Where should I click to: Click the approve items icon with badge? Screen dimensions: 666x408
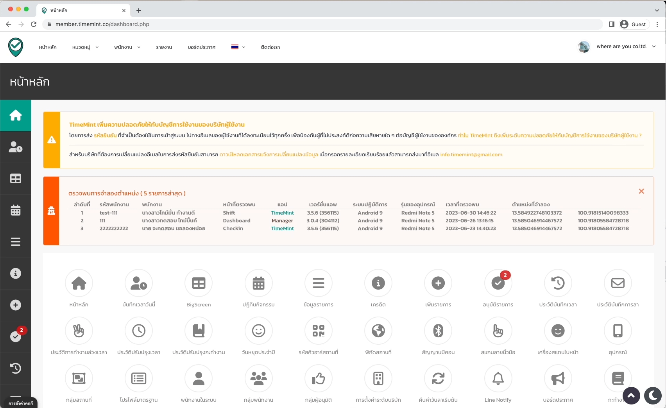coord(498,283)
